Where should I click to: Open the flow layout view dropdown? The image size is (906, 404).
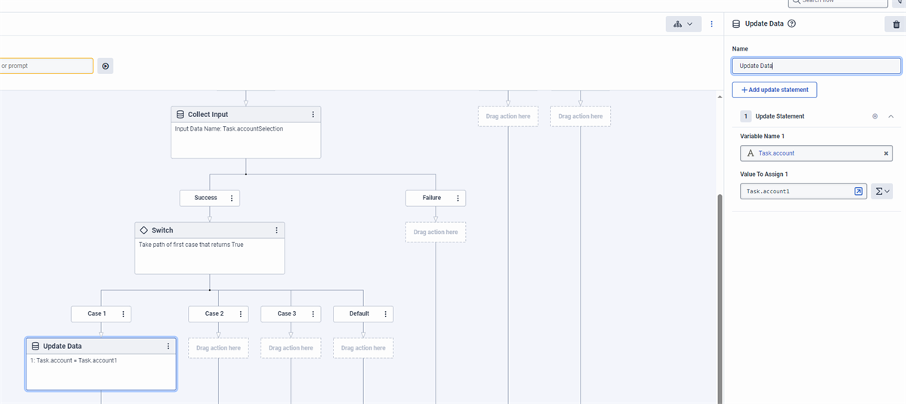(683, 24)
